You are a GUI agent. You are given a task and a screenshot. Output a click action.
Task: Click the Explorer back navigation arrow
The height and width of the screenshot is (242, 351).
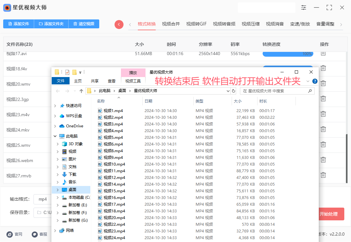point(58,91)
